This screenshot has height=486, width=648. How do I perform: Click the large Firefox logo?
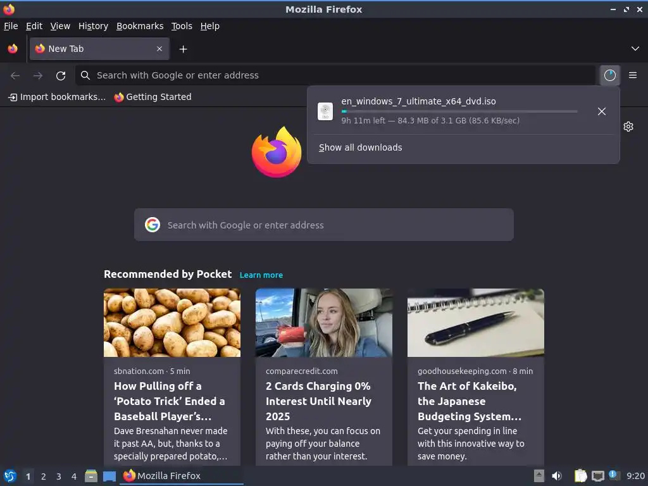pyautogui.click(x=277, y=152)
